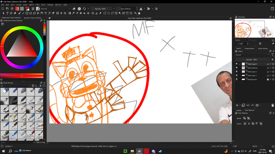
Task: Delete the selected layer with trash icon
Action: (273, 105)
